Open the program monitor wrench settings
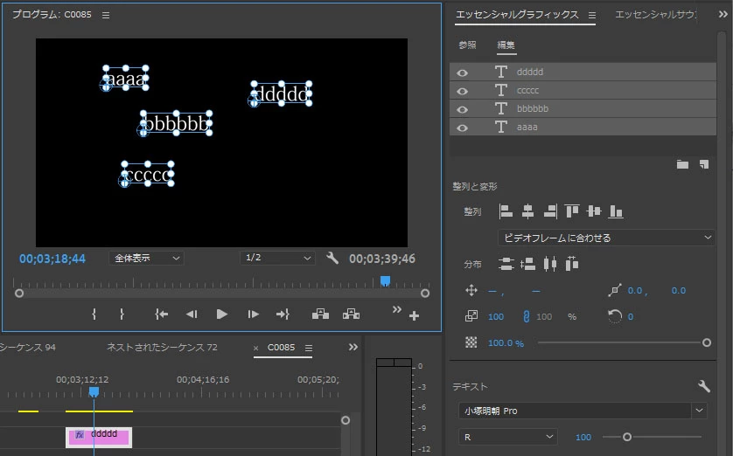This screenshot has width=733, height=456. click(x=332, y=258)
